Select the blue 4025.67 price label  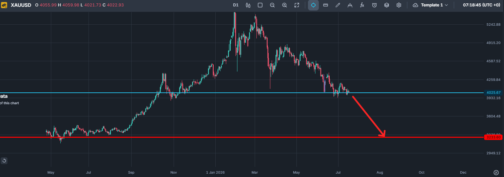493,92
